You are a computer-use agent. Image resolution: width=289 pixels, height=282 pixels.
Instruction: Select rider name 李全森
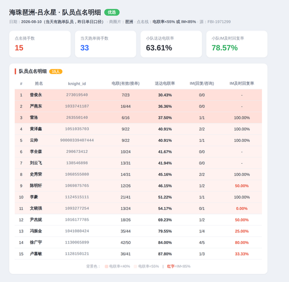36,152
